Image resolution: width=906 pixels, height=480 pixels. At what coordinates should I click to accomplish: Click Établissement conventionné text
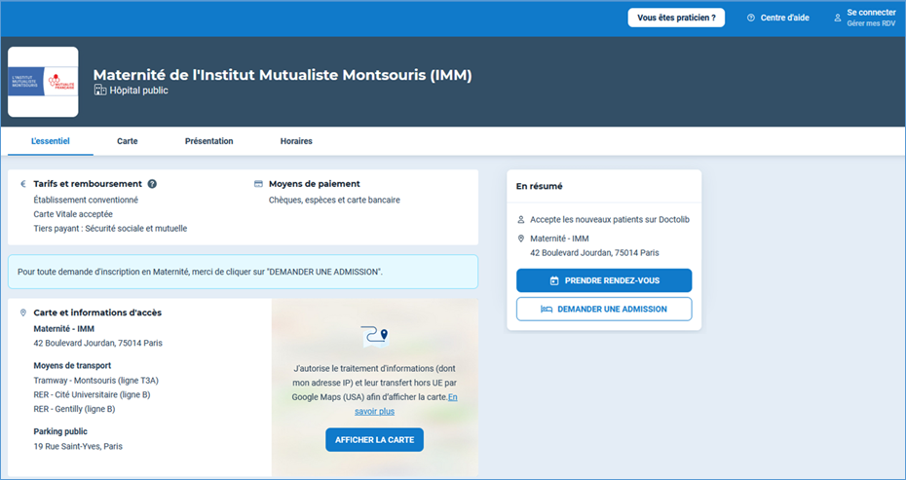tap(86, 200)
